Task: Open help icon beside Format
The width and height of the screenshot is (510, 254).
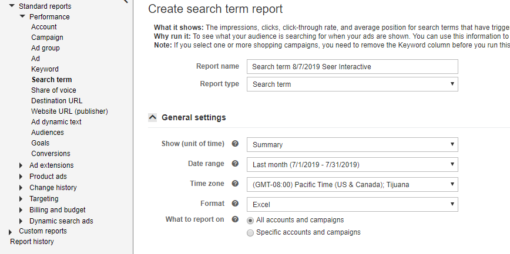Action: (235, 204)
